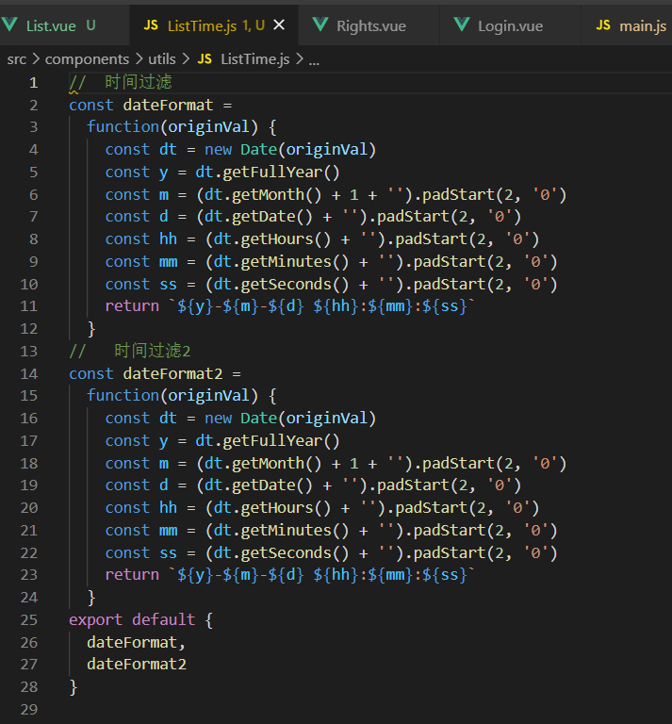Click the first comment on line 1
672x724 pixels.
pos(139,82)
